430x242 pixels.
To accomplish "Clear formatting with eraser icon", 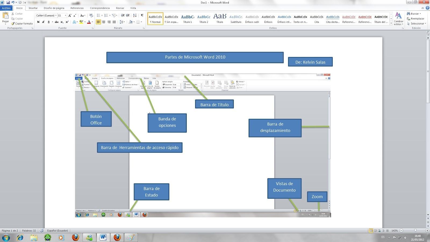I will tap(91, 15).
